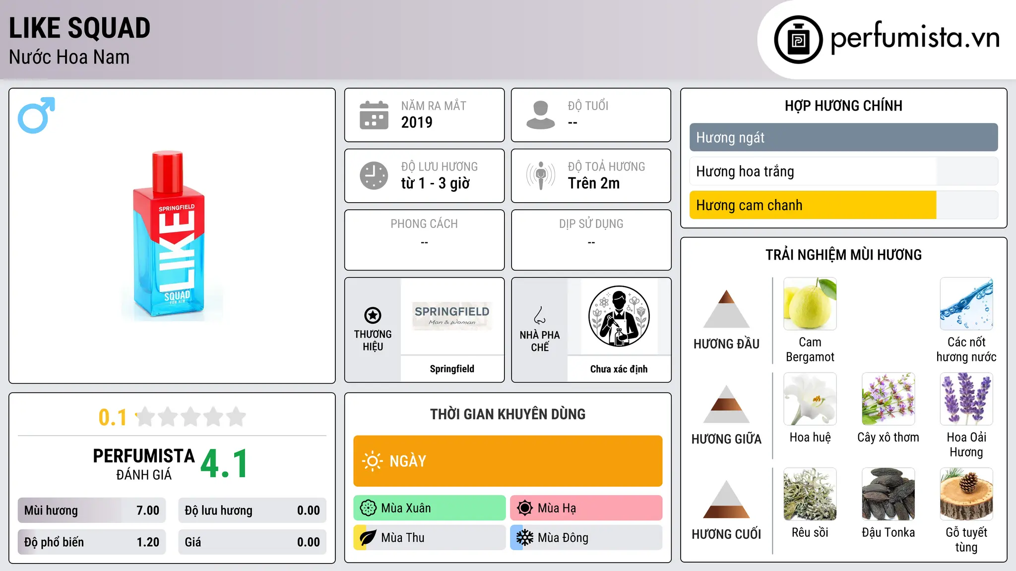The image size is (1016, 571).
Task: Click the Nước Hoa Nam subtitle
Action: [69, 57]
